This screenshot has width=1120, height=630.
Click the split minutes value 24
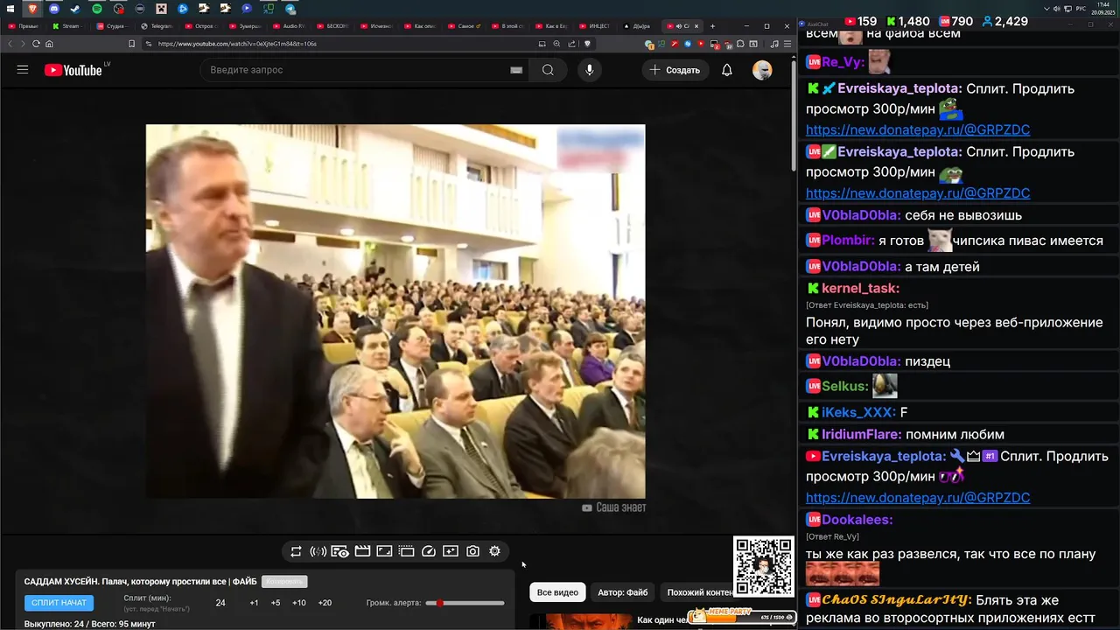coord(220,603)
